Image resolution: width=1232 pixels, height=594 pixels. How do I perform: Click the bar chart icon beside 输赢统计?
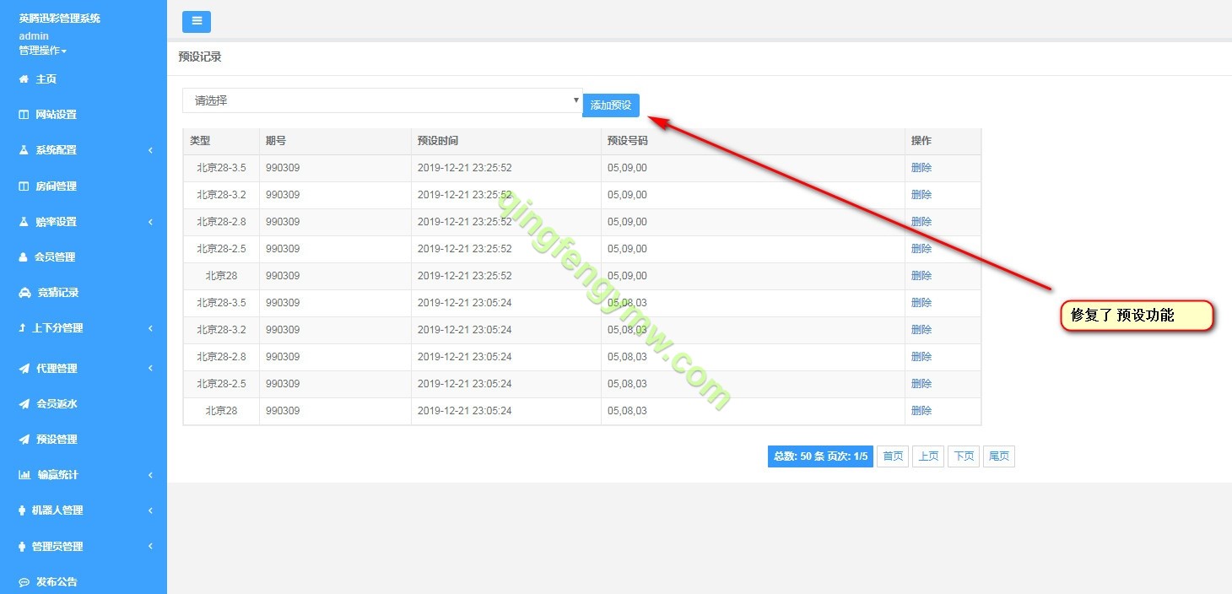coord(24,475)
